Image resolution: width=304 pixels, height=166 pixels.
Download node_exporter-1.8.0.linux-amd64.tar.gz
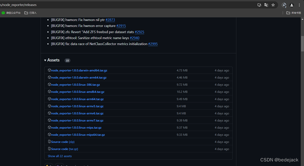pyautogui.click(x=78, y=92)
